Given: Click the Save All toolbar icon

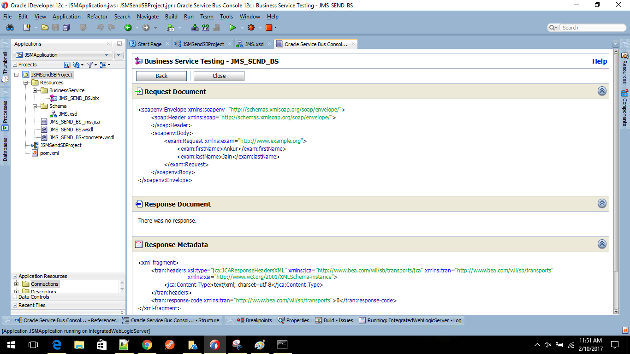Looking at the screenshot, I should click(x=66, y=28).
